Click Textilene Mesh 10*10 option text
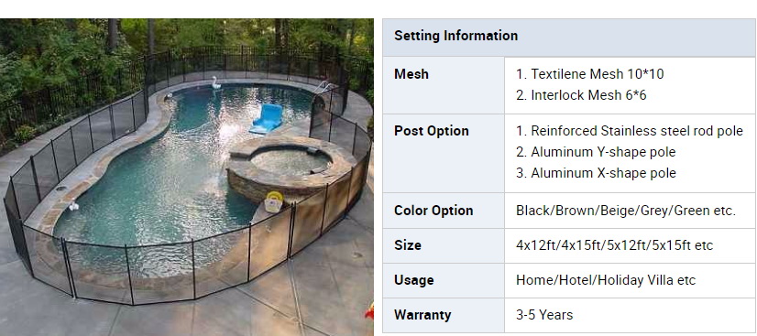The height and width of the screenshot is (336, 757). click(589, 74)
